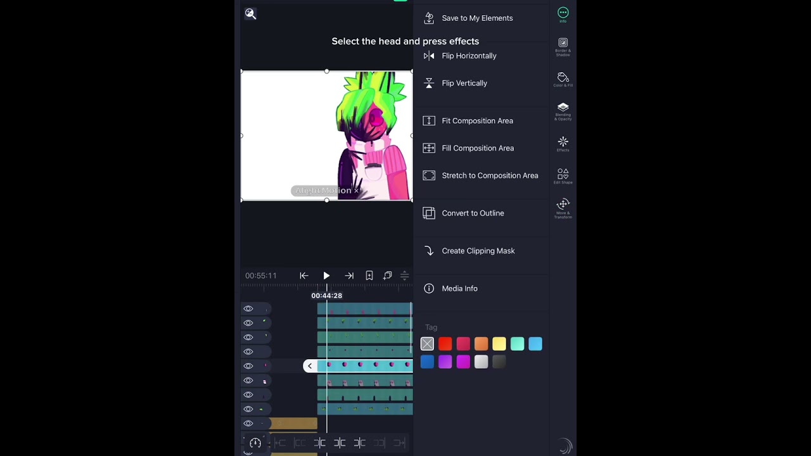Choose Stretch to Composition Area
811x456 pixels.
point(481,175)
